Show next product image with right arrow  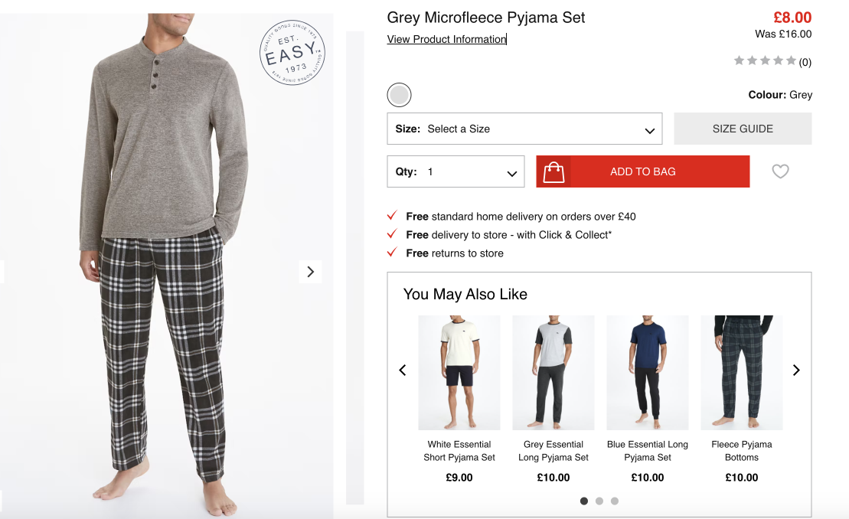pos(310,272)
